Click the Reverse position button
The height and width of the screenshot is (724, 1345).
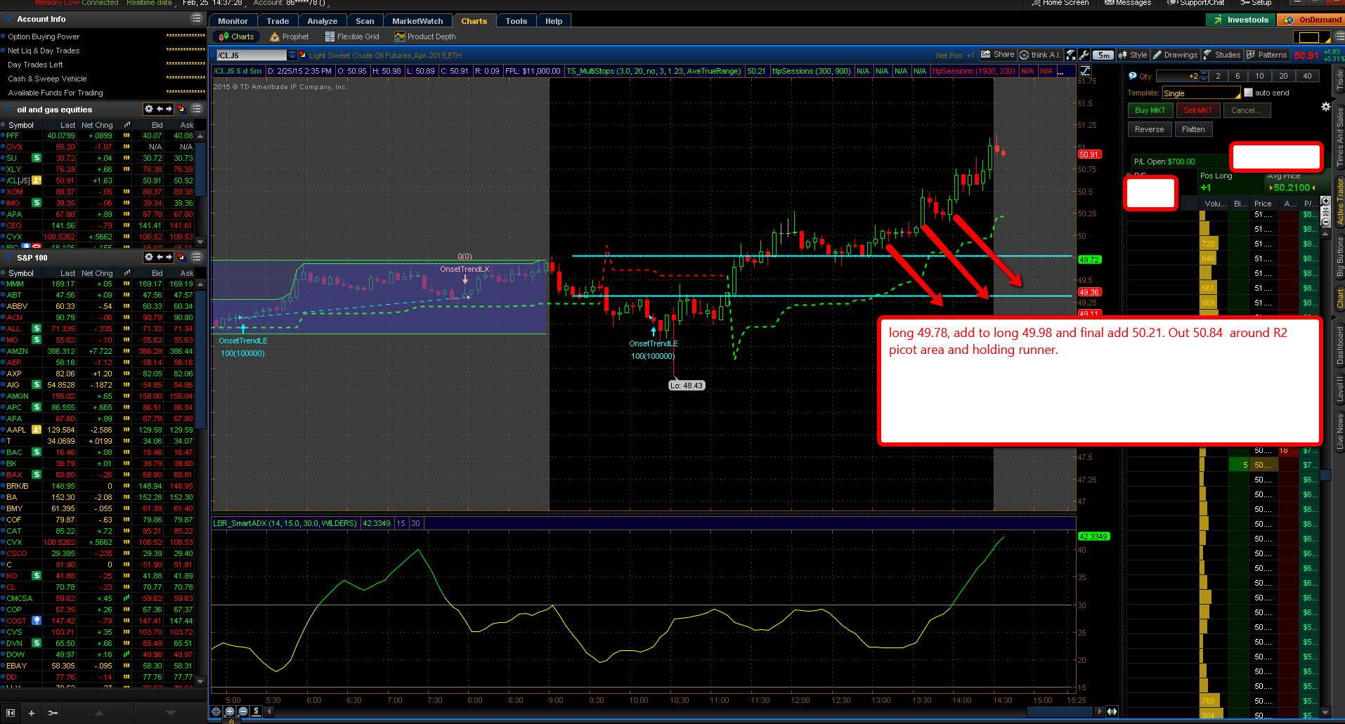point(1149,129)
